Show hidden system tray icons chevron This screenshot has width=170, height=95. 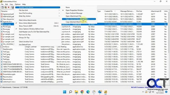tap(143, 92)
